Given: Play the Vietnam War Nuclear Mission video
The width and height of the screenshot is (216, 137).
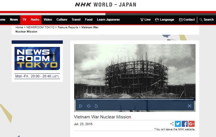Looking at the screenshot, I should [81, 106].
